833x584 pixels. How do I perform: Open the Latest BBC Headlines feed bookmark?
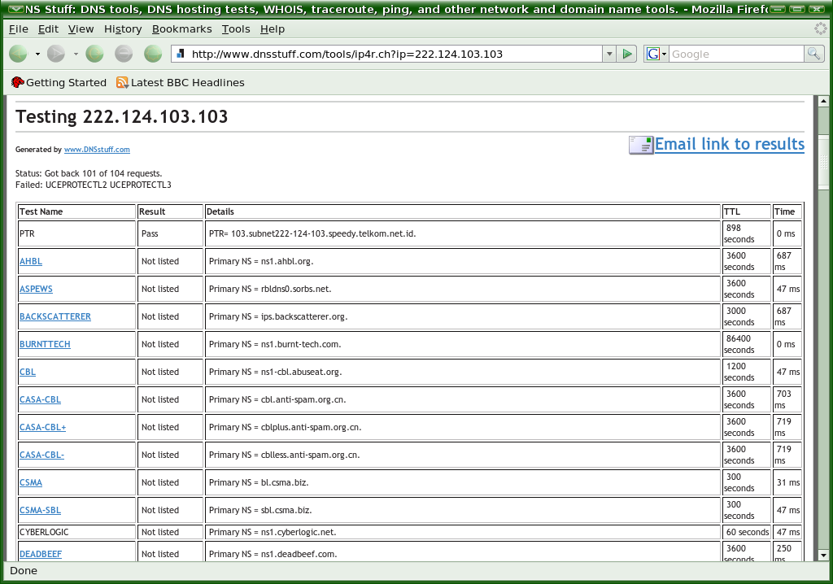click(181, 82)
